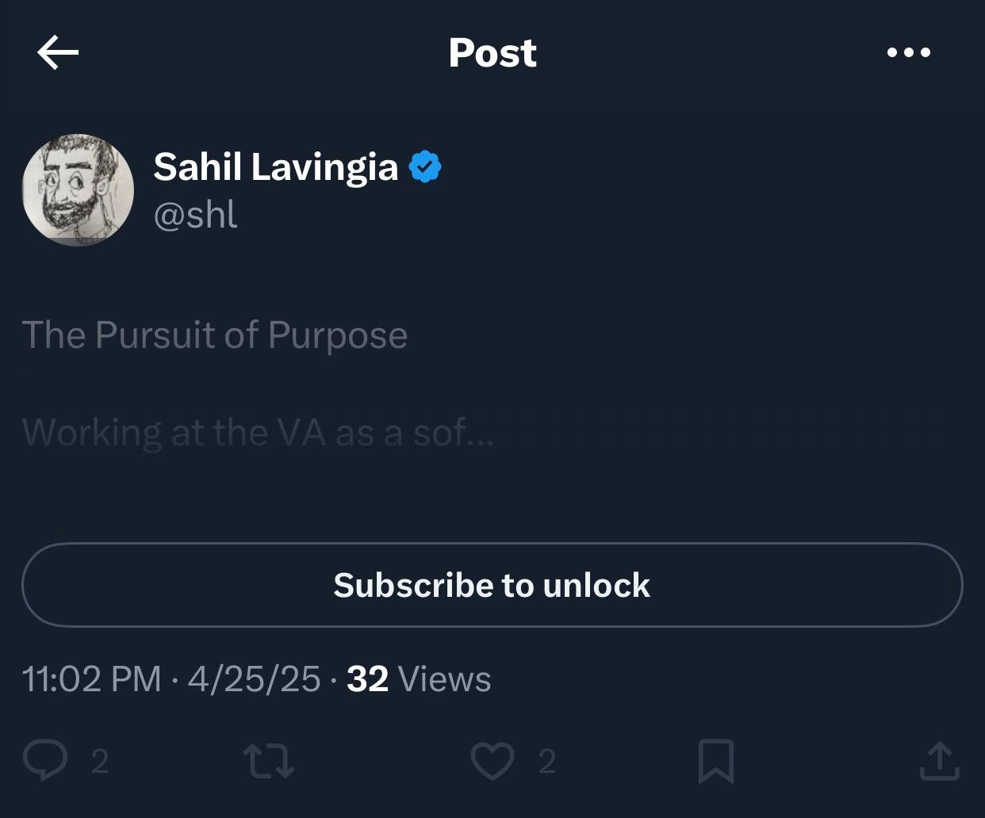Tap the truncated "Working at the VA" text
The width and height of the screenshot is (985, 818).
click(258, 433)
